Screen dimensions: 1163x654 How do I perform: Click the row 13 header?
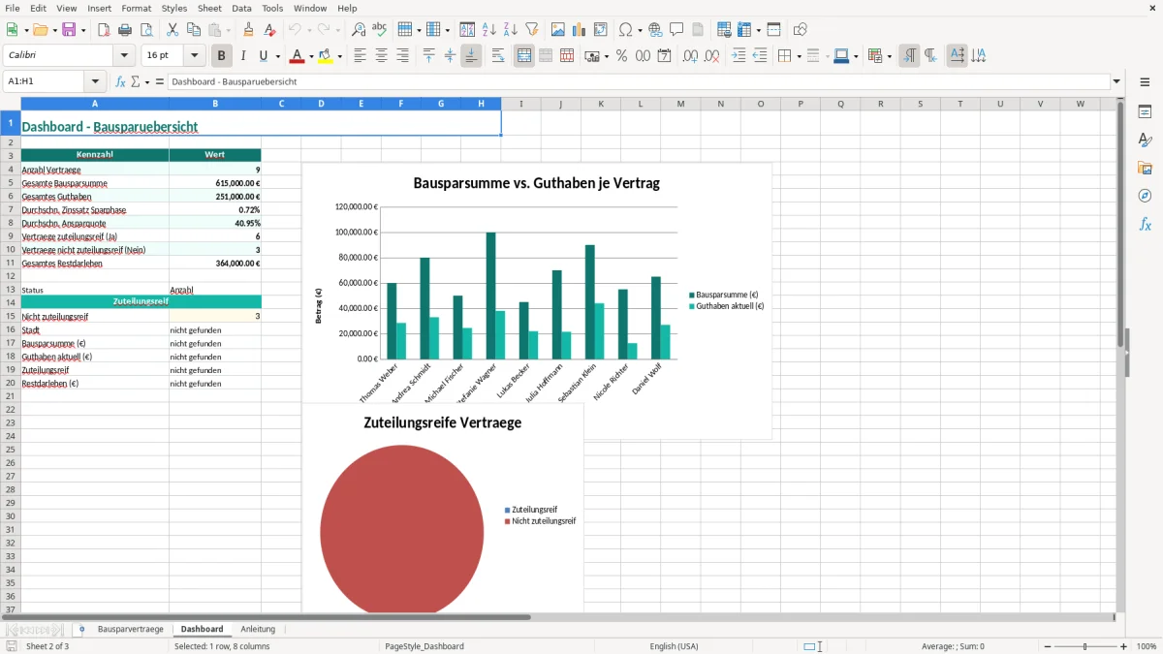tap(10, 290)
